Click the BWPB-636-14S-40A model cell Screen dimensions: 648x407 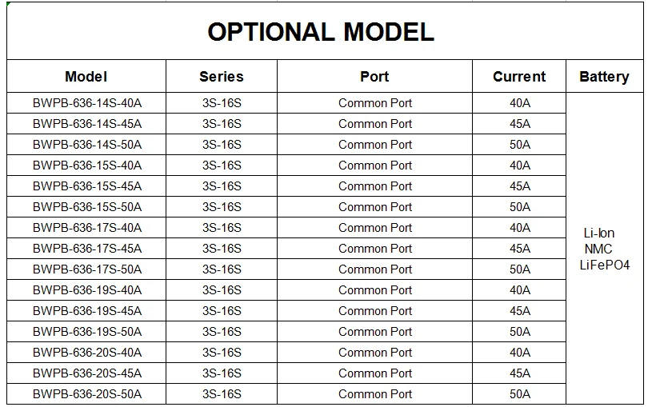87,103
